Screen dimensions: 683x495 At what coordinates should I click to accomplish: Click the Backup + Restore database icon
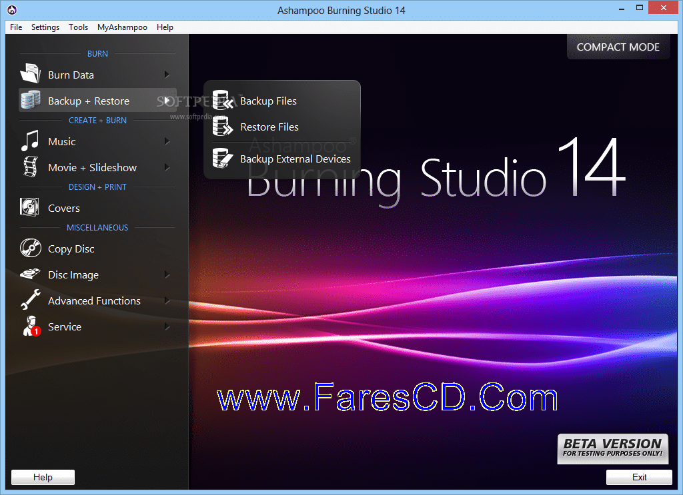coord(30,100)
